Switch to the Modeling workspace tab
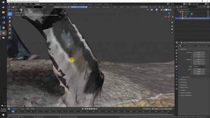 (x=44, y=4)
